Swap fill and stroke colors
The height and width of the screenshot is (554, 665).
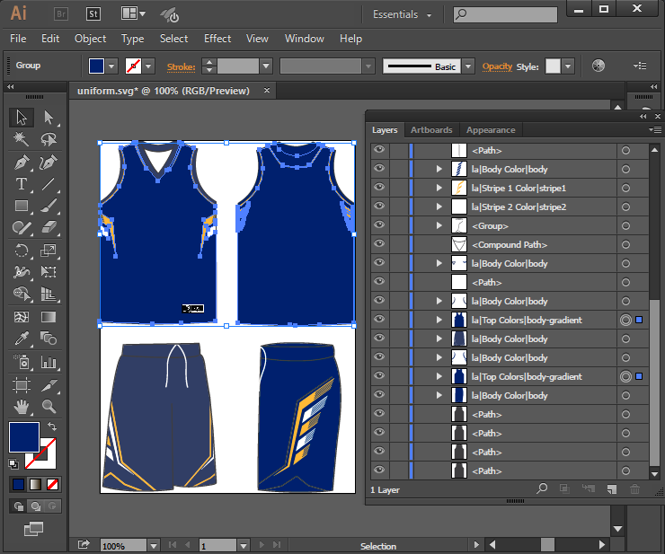pyautogui.click(x=52, y=426)
